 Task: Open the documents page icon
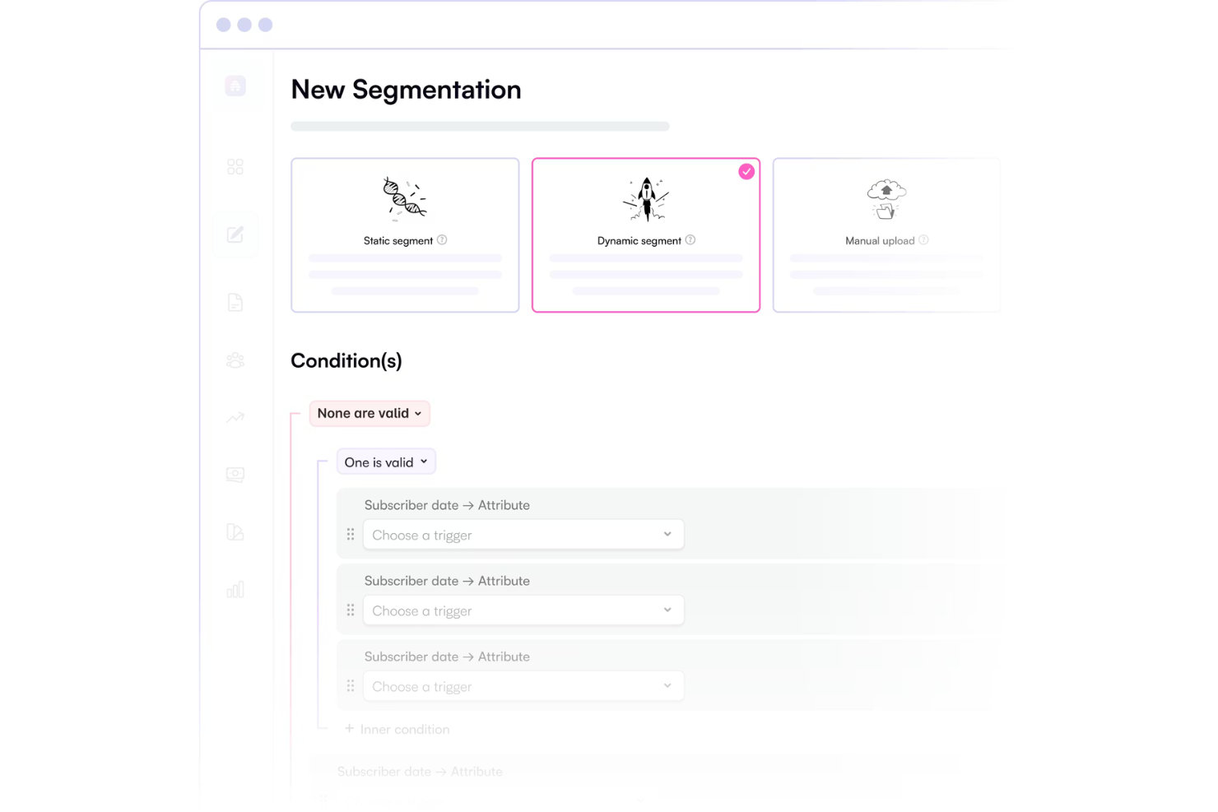click(x=235, y=302)
